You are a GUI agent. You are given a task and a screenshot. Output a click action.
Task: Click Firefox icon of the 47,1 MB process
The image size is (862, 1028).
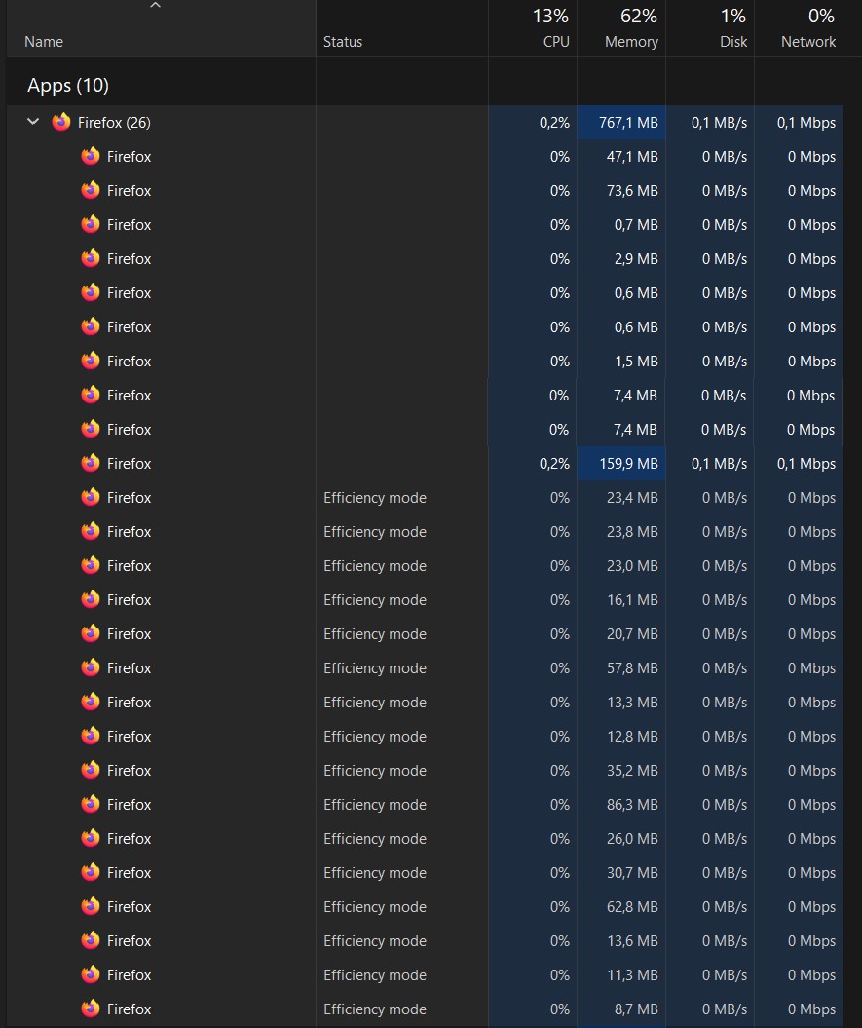tap(91, 156)
